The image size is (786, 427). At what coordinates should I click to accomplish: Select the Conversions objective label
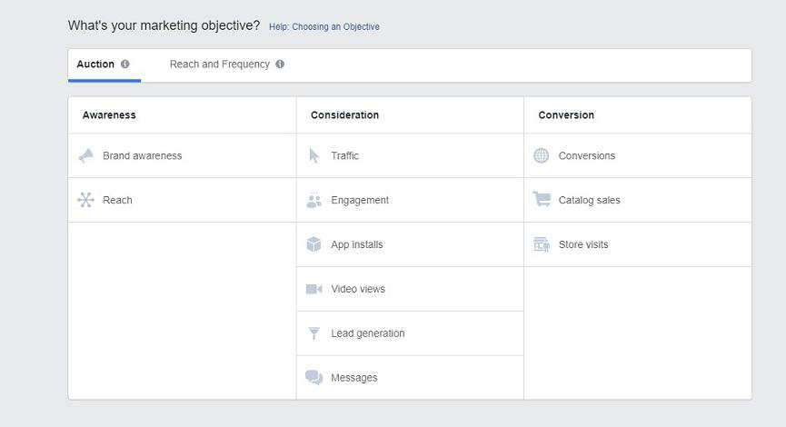tap(586, 155)
